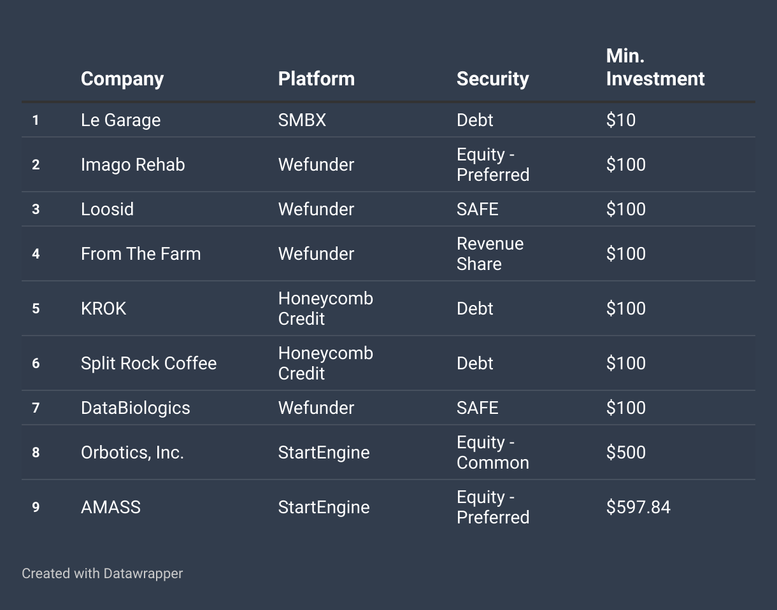The width and height of the screenshot is (777, 610).
Task: Click From The Farm company cell
Action: tap(141, 254)
